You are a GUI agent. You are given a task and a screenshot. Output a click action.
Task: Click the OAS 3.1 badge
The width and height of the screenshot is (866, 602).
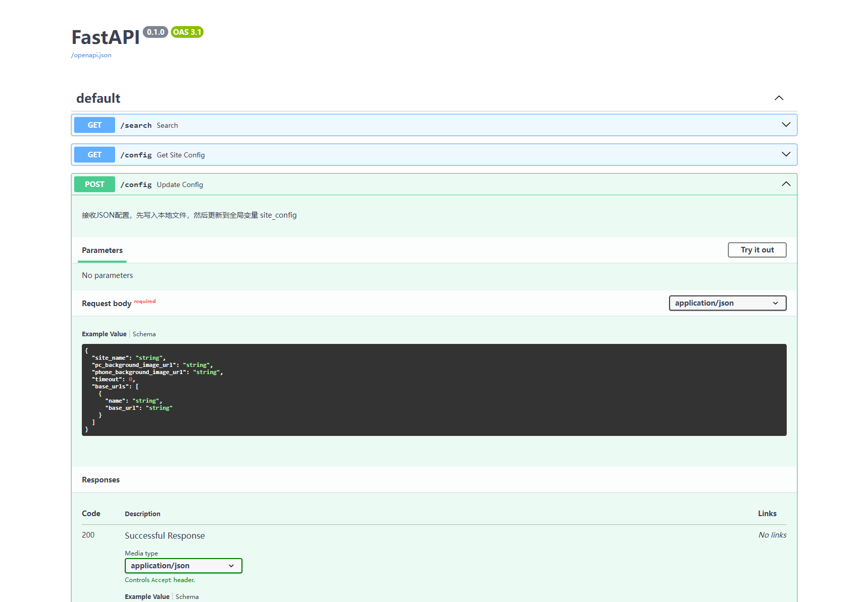(187, 32)
